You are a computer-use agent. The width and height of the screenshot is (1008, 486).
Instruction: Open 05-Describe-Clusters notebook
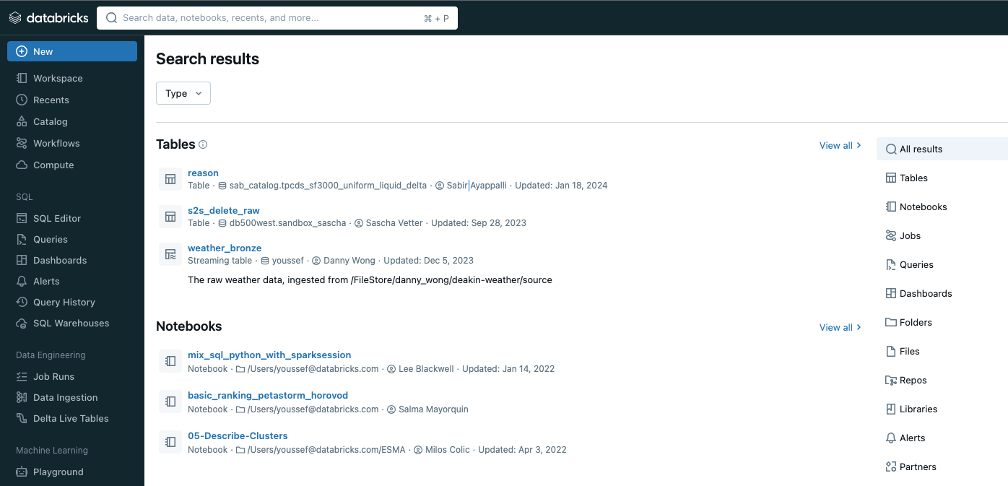click(x=238, y=435)
